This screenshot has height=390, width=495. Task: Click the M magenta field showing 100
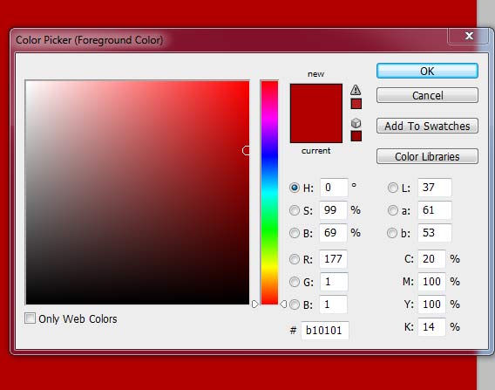point(432,282)
